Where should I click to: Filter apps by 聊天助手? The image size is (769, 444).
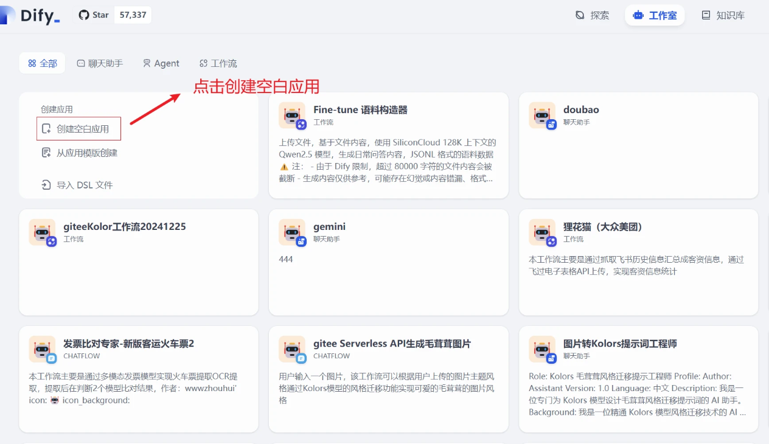(100, 63)
